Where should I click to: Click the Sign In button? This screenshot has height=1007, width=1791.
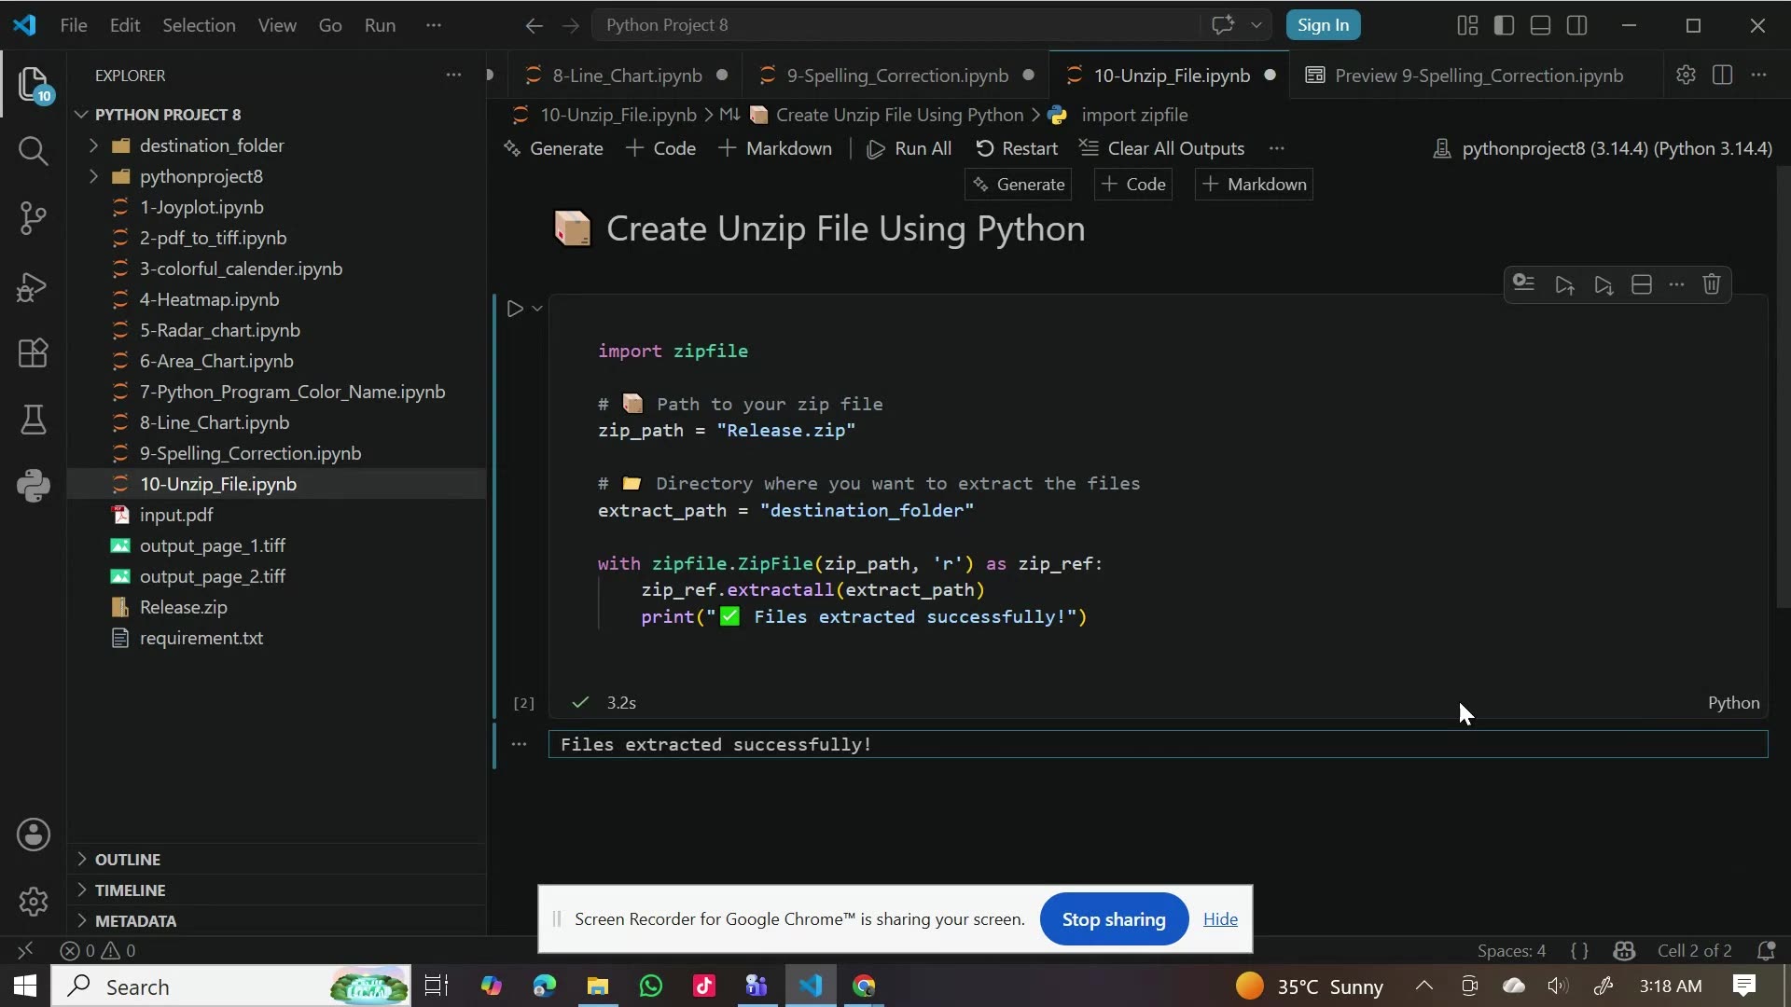point(1323,25)
